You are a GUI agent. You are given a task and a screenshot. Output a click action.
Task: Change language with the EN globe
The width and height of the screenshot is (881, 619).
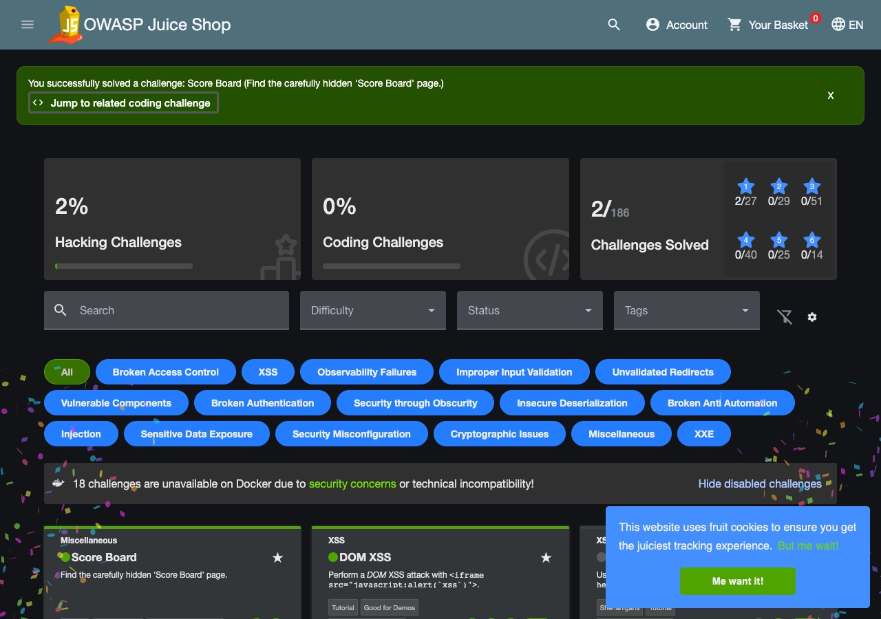click(x=847, y=25)
